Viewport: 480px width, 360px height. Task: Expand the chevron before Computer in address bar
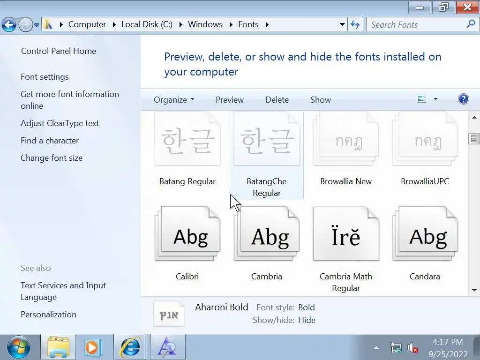pyautogui.click(x=61, y=24)
